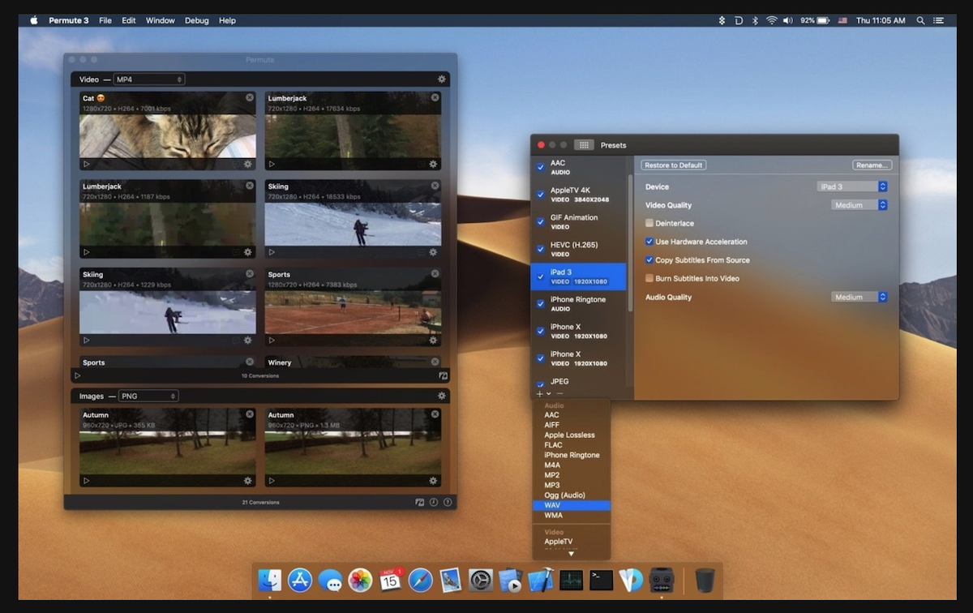Open settings gear for the Cat video
Screen dimensions: 973x613
pyautogui.click(x=248, y=164)
